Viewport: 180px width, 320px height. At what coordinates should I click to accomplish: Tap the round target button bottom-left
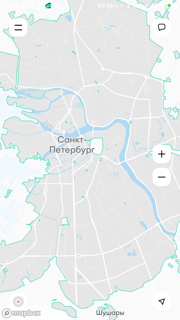[x=18, y=301]
